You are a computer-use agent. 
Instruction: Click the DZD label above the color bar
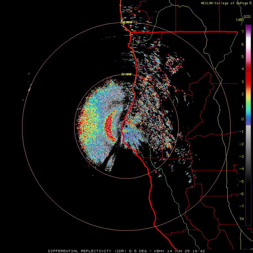click(247, 17)
